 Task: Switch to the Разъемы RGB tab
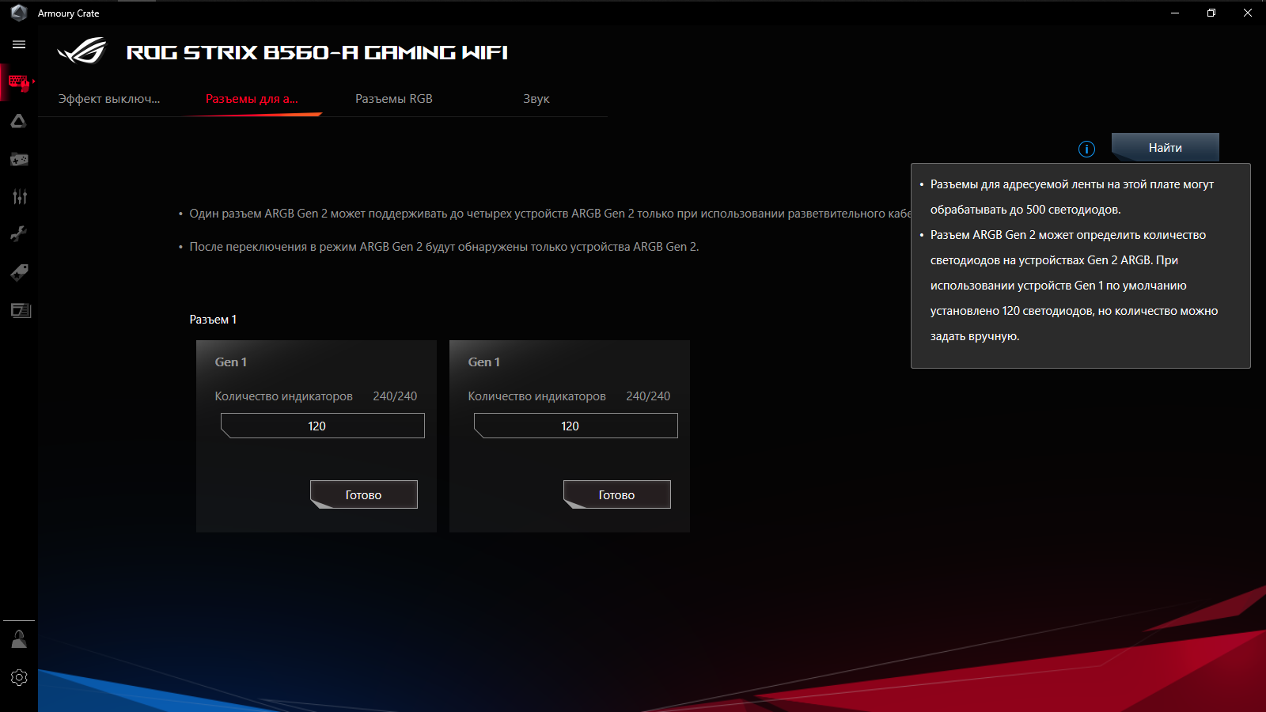pyautogui.click(x=394, y=99)
